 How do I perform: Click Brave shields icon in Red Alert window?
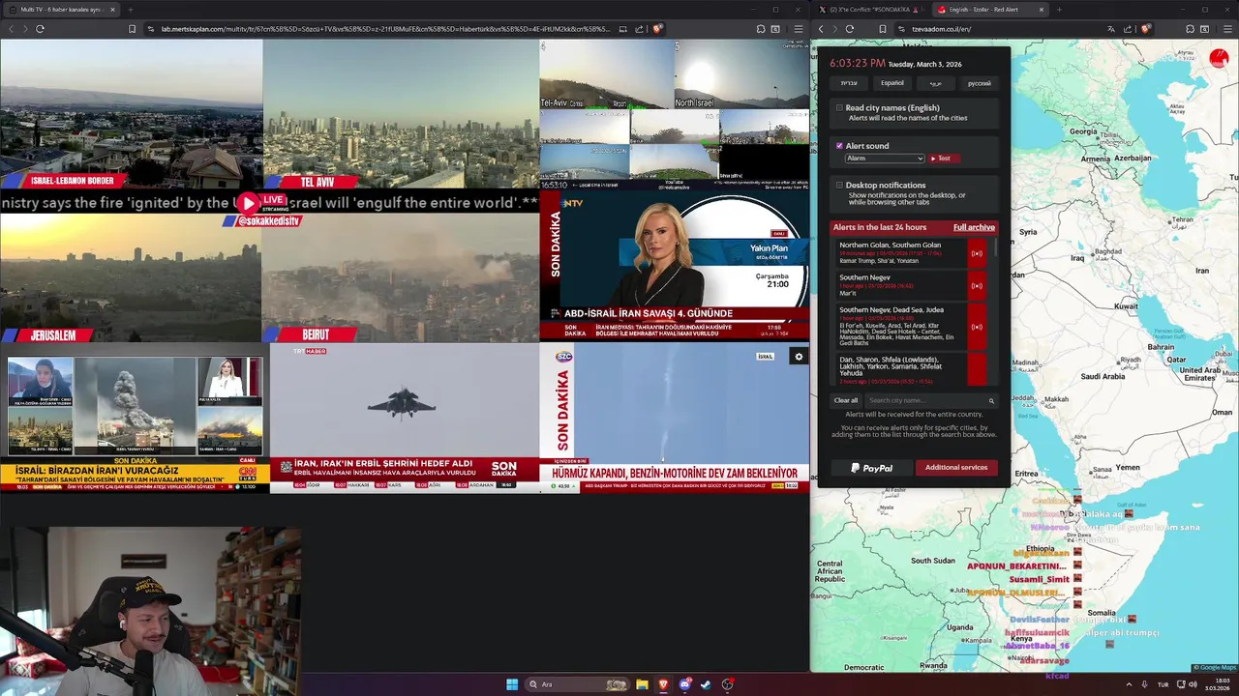click(1146, 29)
